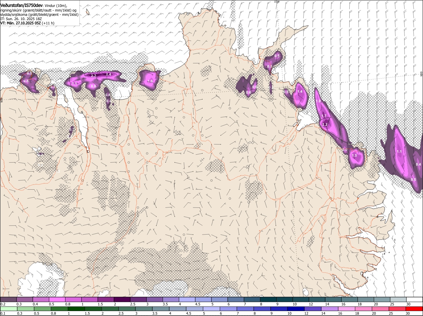The width and height of the screenshot is (423, 316).
Task: Click the dark grey-purple 0.2 swatch in top legend
Action: click(8, 299)
